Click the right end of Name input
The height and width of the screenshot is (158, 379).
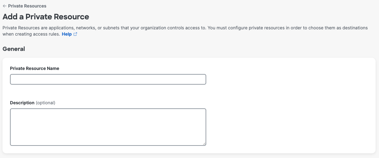click(202, 79)
